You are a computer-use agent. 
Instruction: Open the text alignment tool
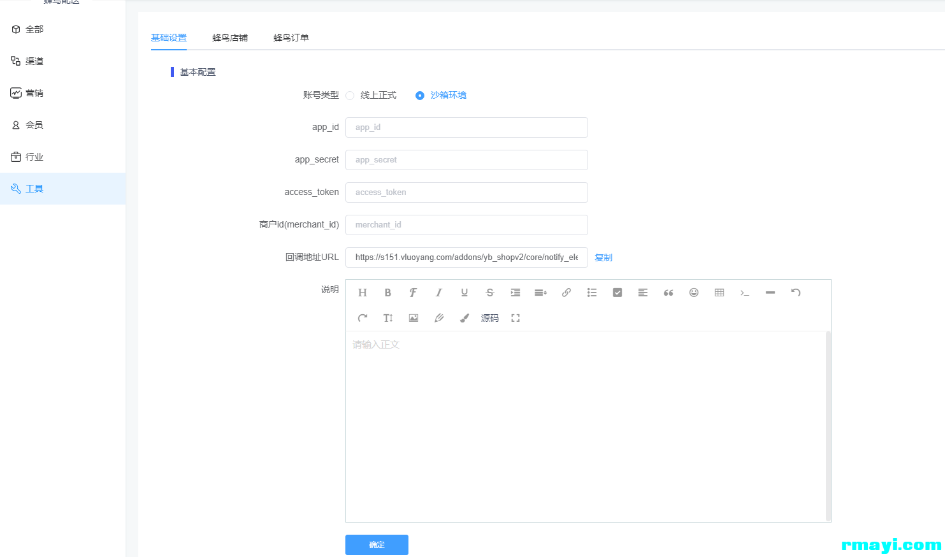pyautogui.click(x=643, y=293)
